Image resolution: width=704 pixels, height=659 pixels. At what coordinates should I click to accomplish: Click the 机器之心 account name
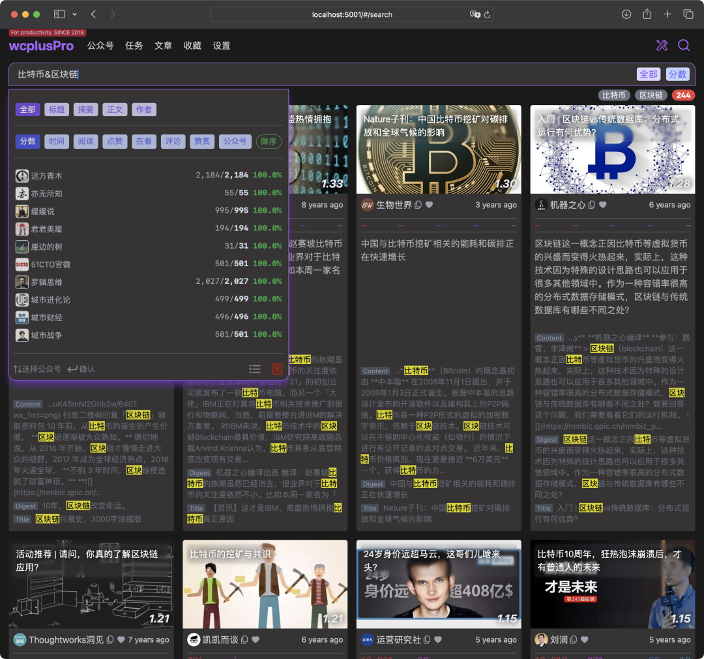(568, 205)
